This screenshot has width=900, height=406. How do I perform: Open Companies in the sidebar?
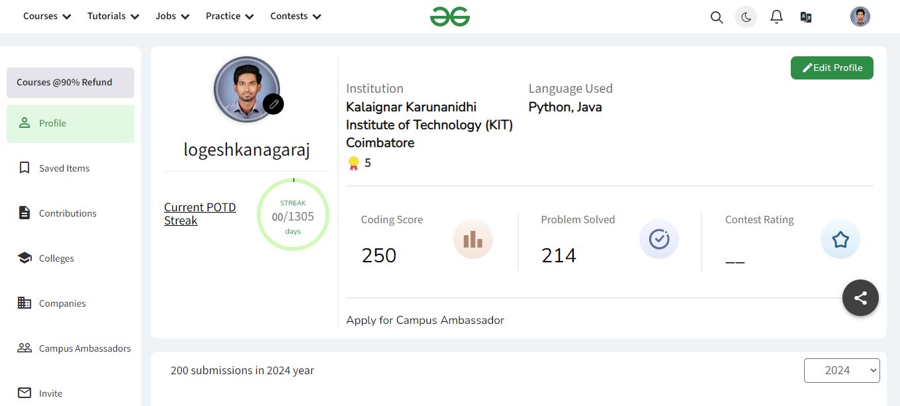(70, 303)
